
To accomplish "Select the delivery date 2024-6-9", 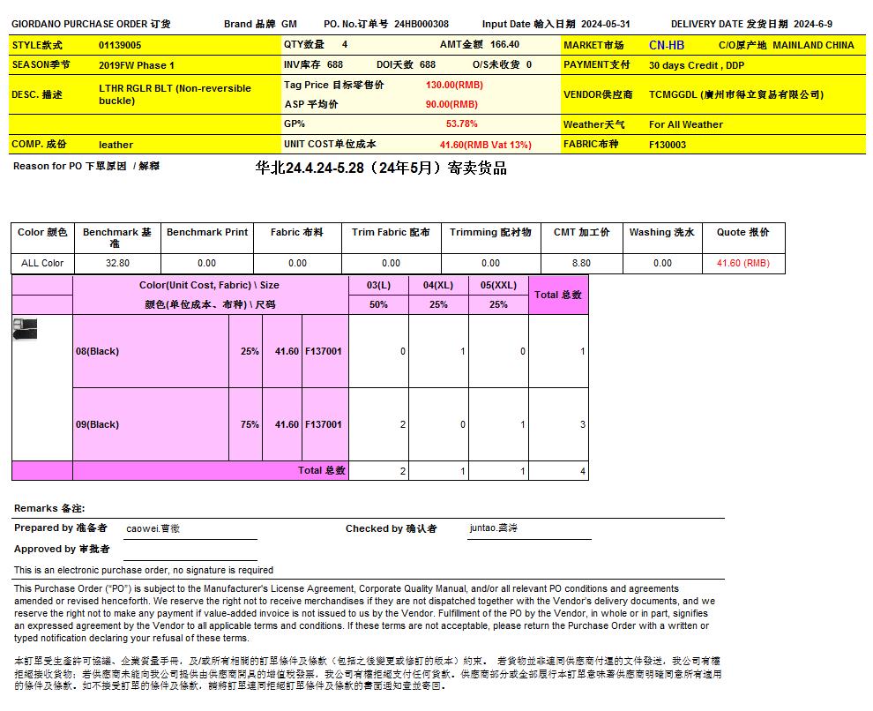I will (812, 25).
